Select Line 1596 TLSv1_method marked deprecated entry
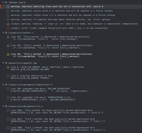 point(57,111)
